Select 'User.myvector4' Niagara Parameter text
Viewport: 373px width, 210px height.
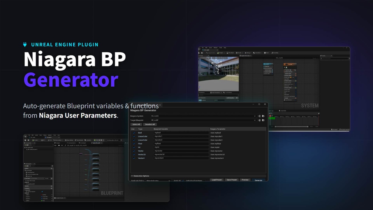click(217, 158)
